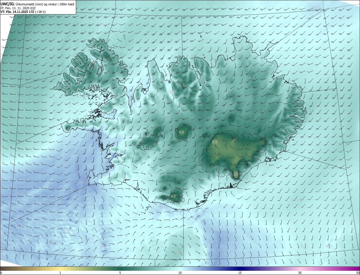Click the 3.3 value near the southeast coast
The image size is (360, 275).
tap(236, 174)
